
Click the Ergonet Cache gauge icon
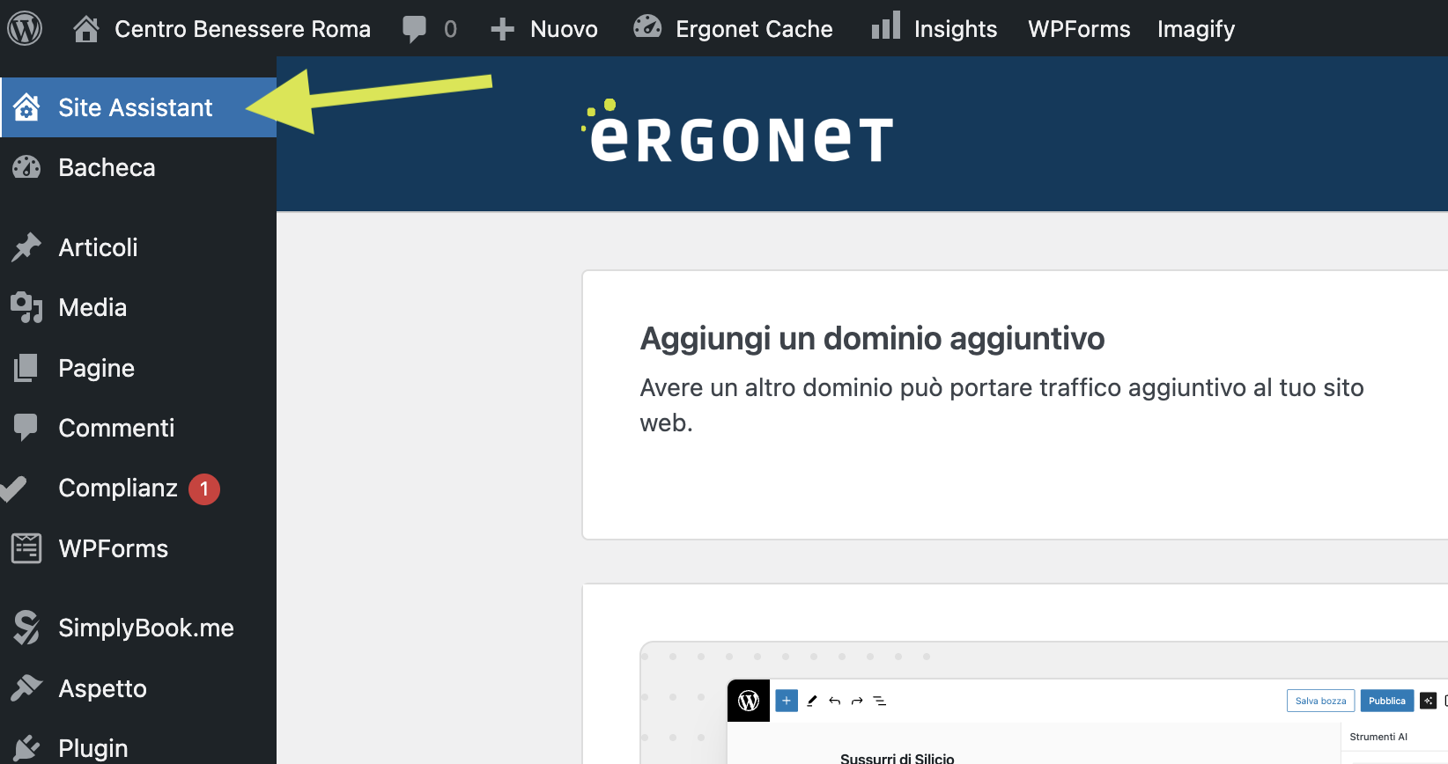tap(647, 26)
